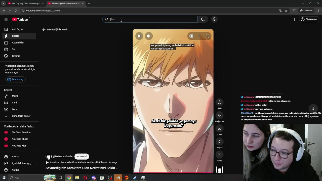Click the blocked cookies eye icon
Screen dimensions: 322x181
pyautogui.click(x=280, y=11)
